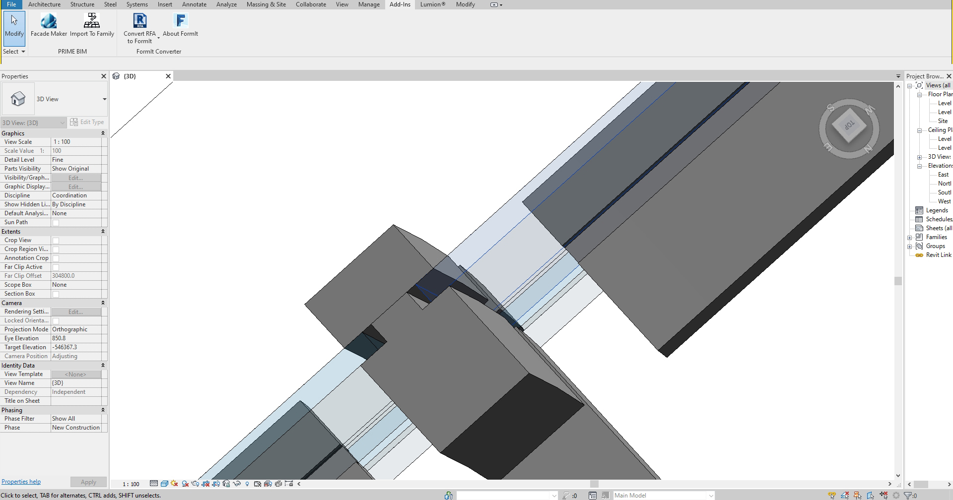This screenshot has width=953, height=500.
Task: Check the Section Box checkbox
Action: (x=56, y=294)
